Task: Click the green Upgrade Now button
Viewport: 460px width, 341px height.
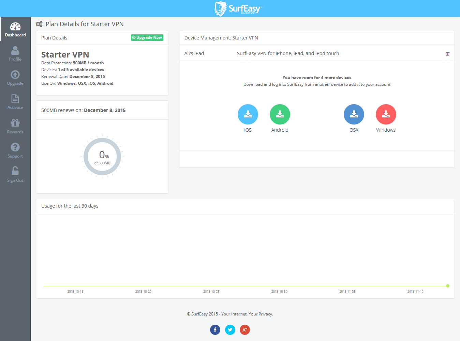Action: (x=147, y=37)
